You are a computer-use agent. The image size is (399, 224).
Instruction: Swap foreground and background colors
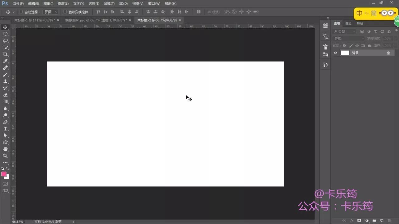(7, 169)
